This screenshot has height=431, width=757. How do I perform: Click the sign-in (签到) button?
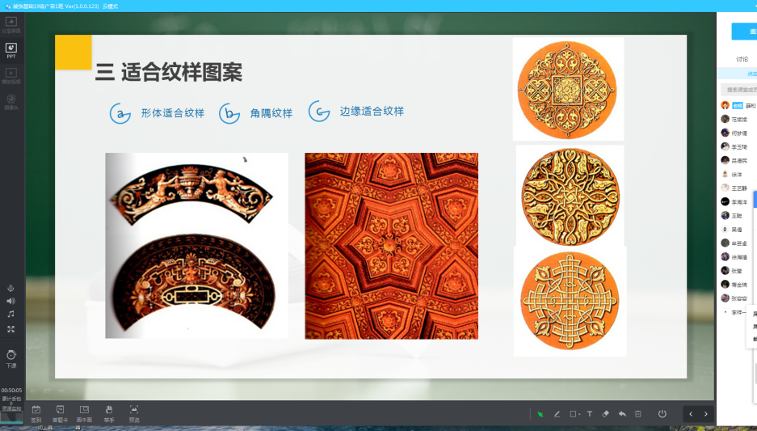(x=36, y=414)
